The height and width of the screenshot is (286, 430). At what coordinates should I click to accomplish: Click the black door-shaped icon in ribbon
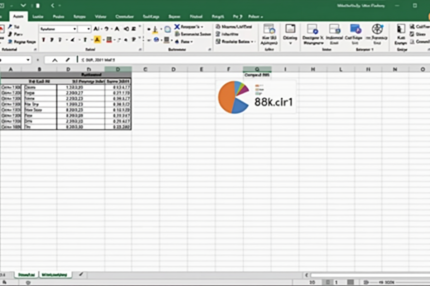click(401, 29)
